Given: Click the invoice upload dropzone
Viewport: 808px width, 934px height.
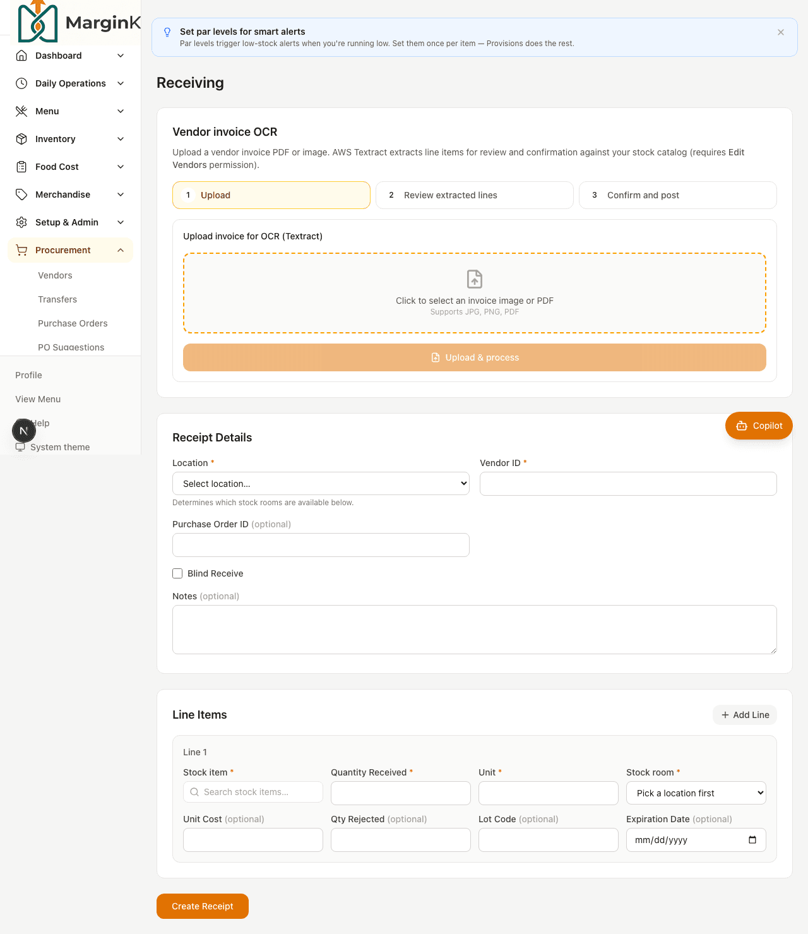Looking at the screenshot, I should tap(475, 293).
